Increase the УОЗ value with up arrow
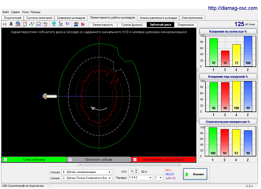261x189 pixels. pyautogui.click(x=136, y=170)
